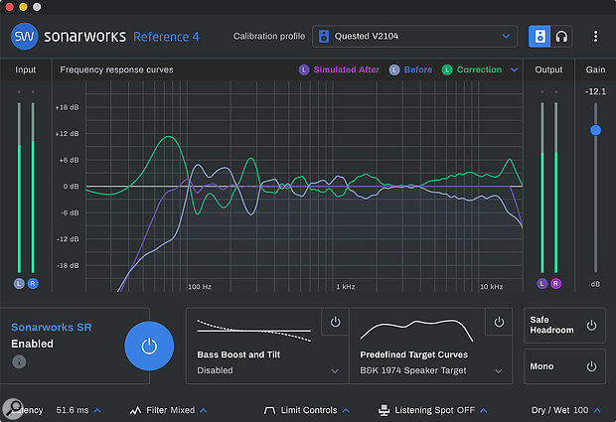Screen dimensions: 616x422
Task: Expand the Listening Spot OFF options
Action: 484,410
